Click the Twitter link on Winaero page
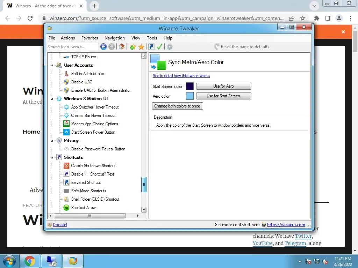Screen dimensions: 358x268 click(303, 236)
